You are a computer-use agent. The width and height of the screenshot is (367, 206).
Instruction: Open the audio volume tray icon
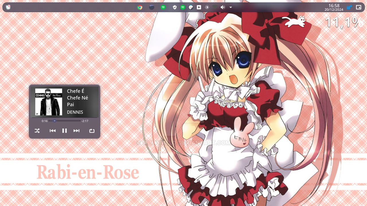pyautogui.click(x=223, y=7)
